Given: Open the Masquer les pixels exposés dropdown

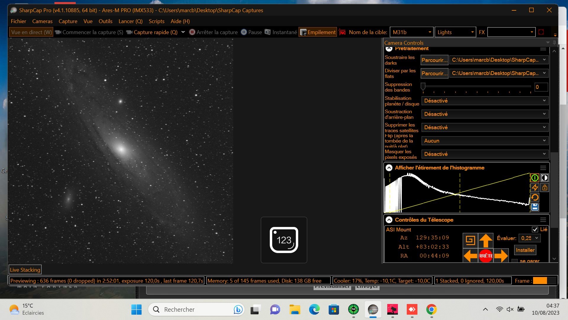Looking at the screenshot, I should 485,154.
